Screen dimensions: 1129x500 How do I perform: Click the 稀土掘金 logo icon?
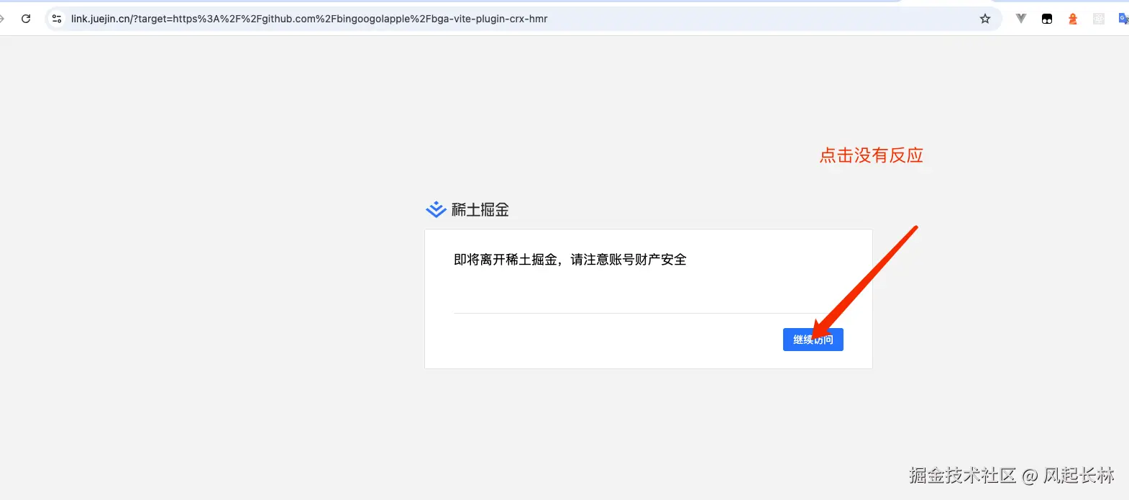point(436,209)
